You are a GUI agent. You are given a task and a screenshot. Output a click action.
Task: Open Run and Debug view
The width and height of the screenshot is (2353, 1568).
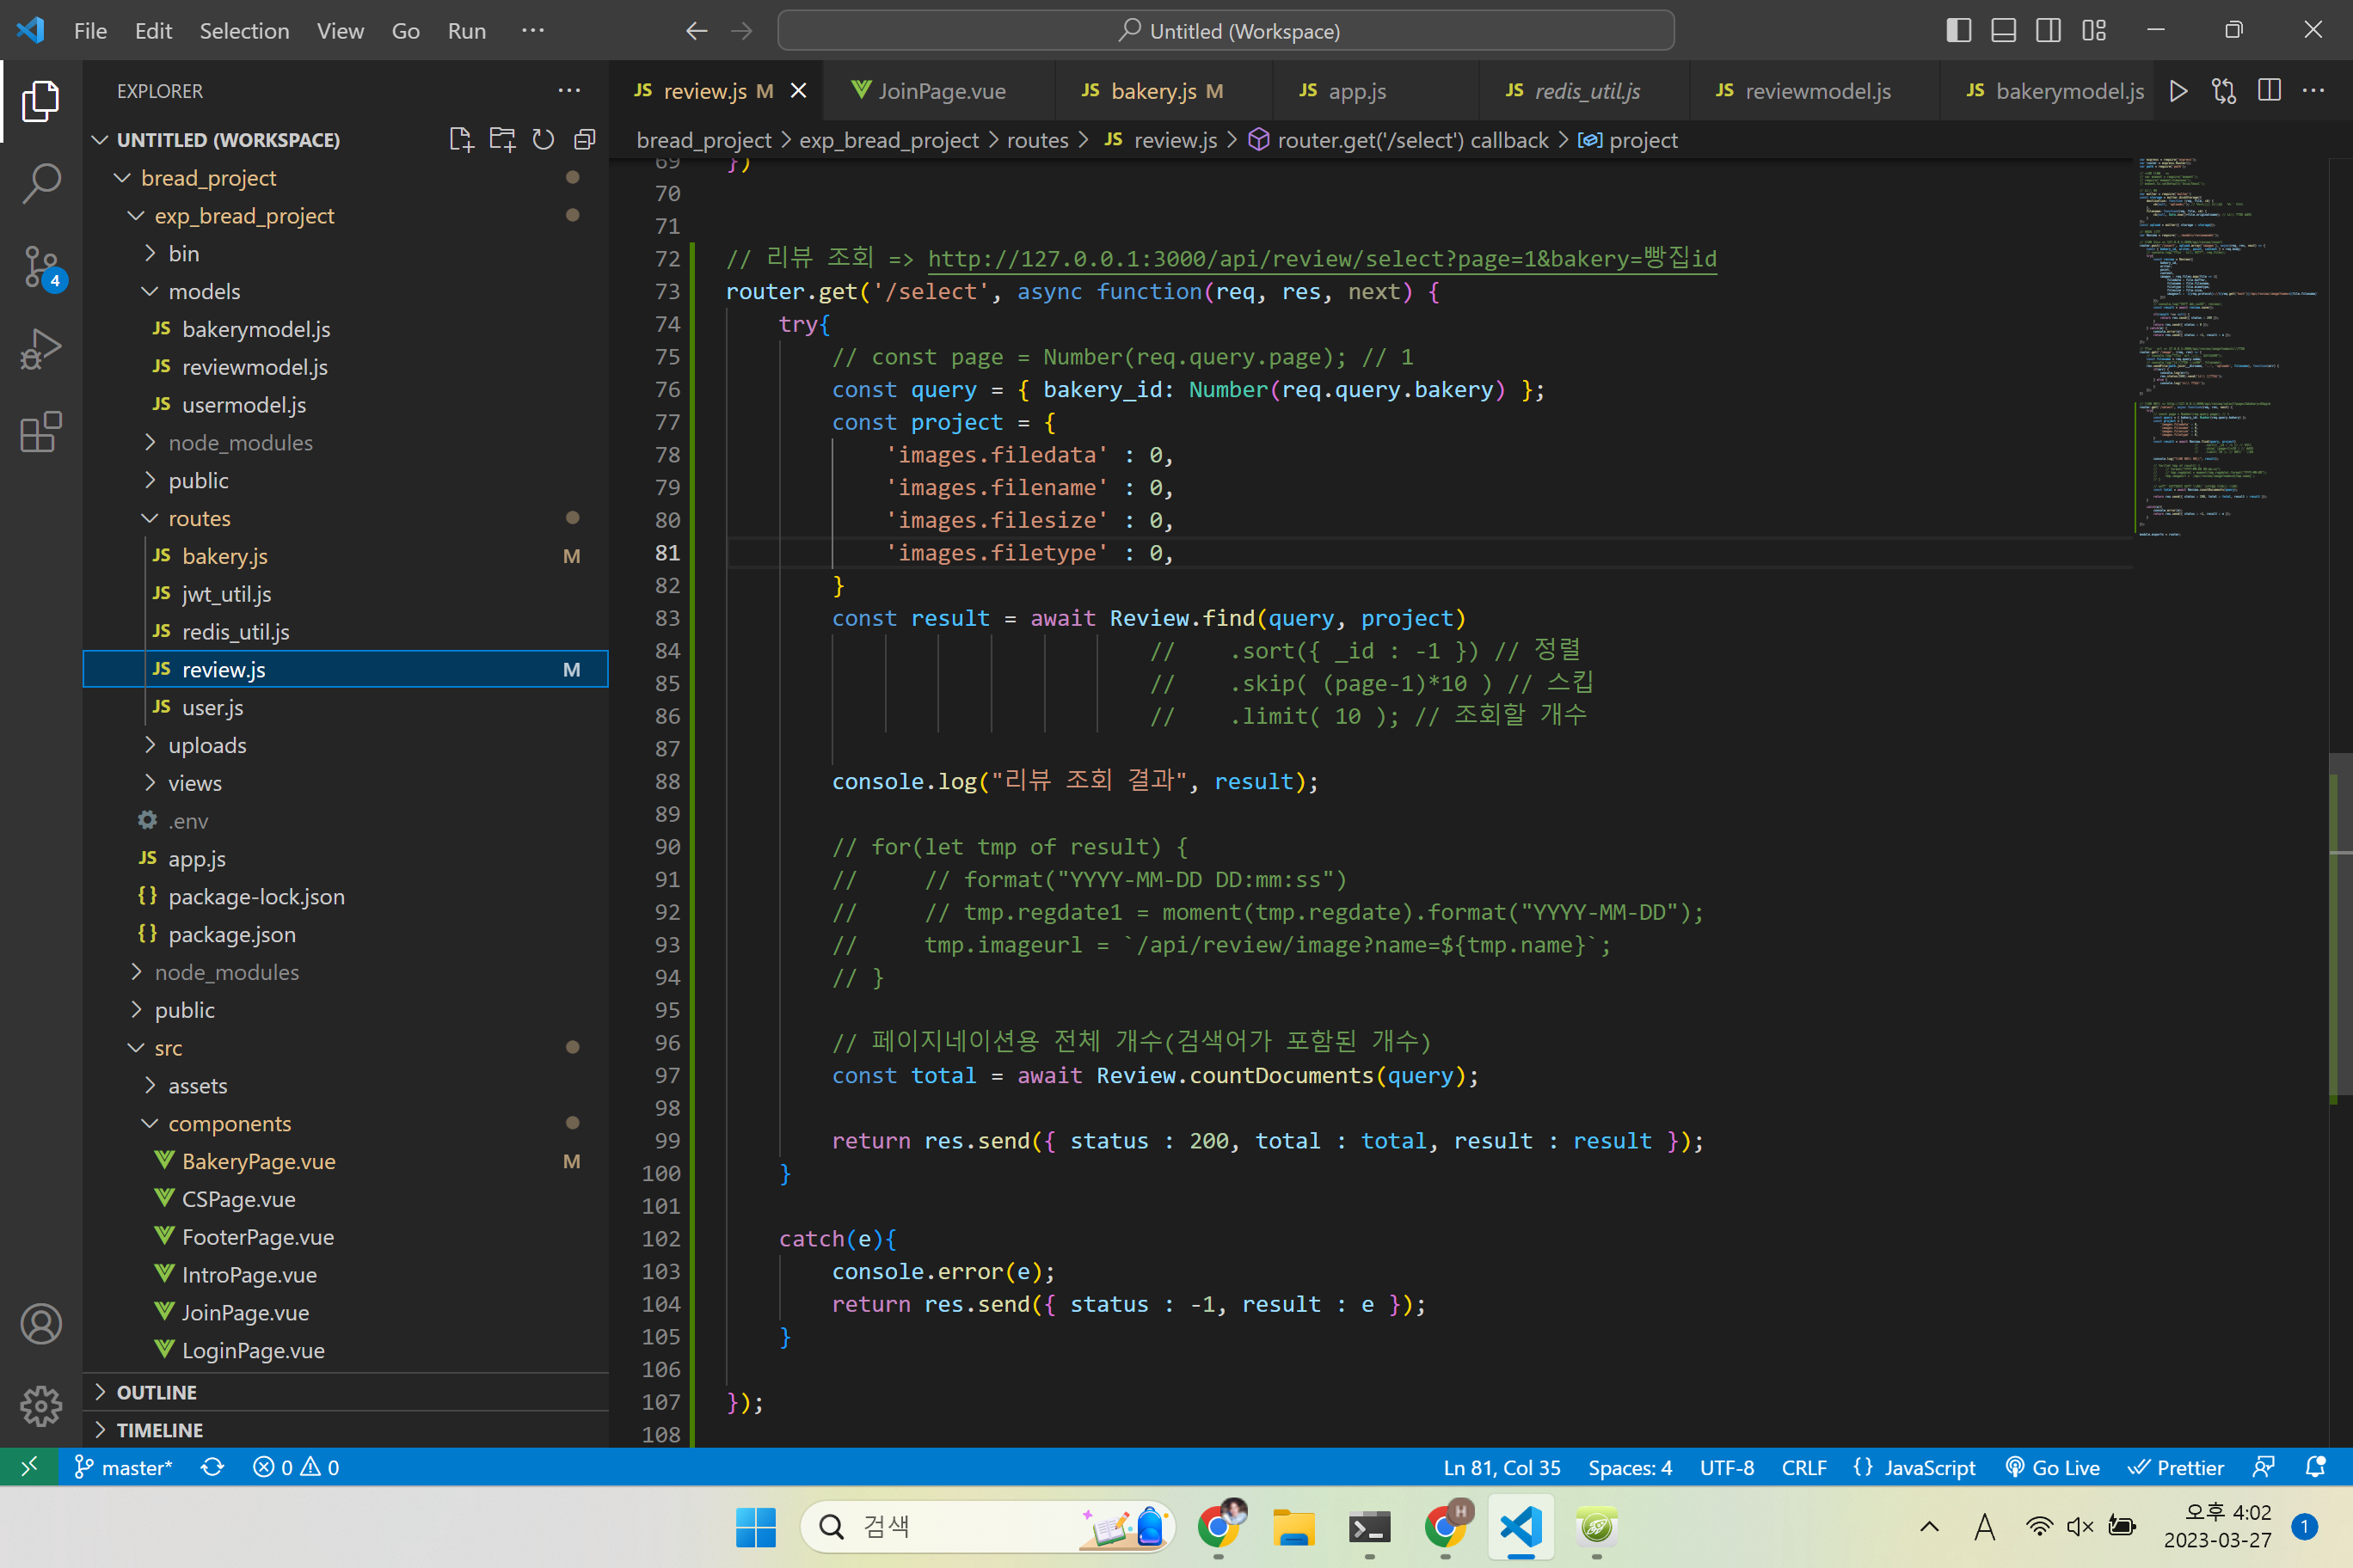(41, 350)
